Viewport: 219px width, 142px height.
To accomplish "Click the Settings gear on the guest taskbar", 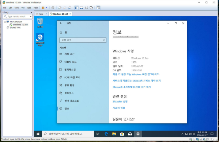I will tap(138, 134).
